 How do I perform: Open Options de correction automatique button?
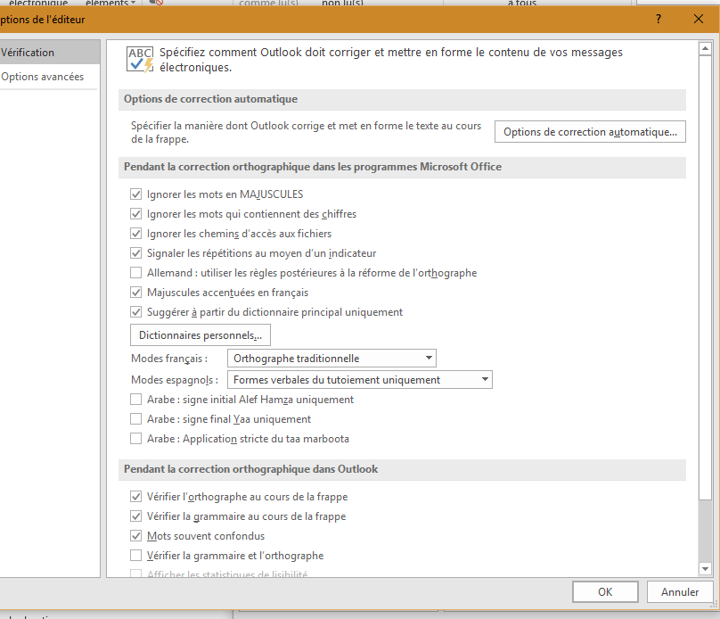coord(590,132)
